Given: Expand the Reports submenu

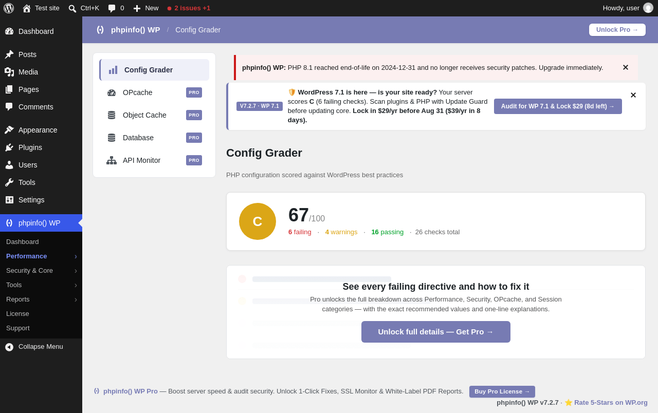Looking at the screenshot, I should tap(76, 299).
